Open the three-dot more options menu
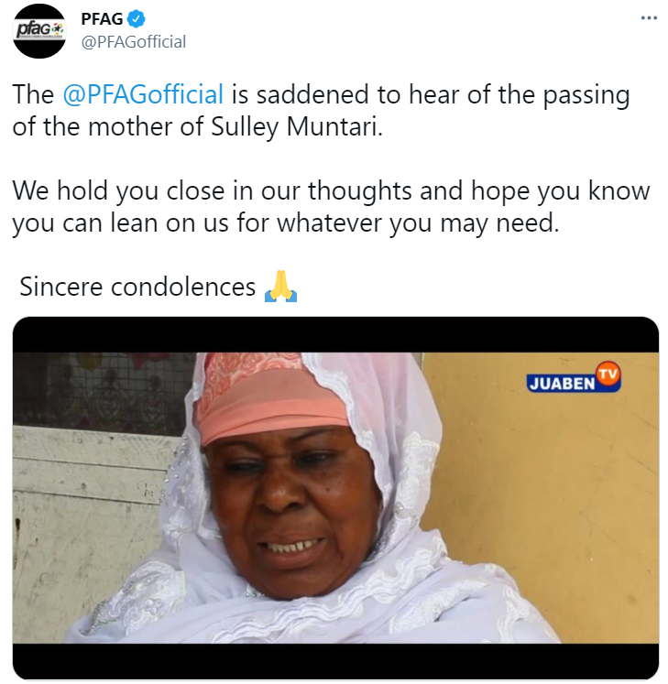The width and height of the screenshot is (668, 684). 649,18
